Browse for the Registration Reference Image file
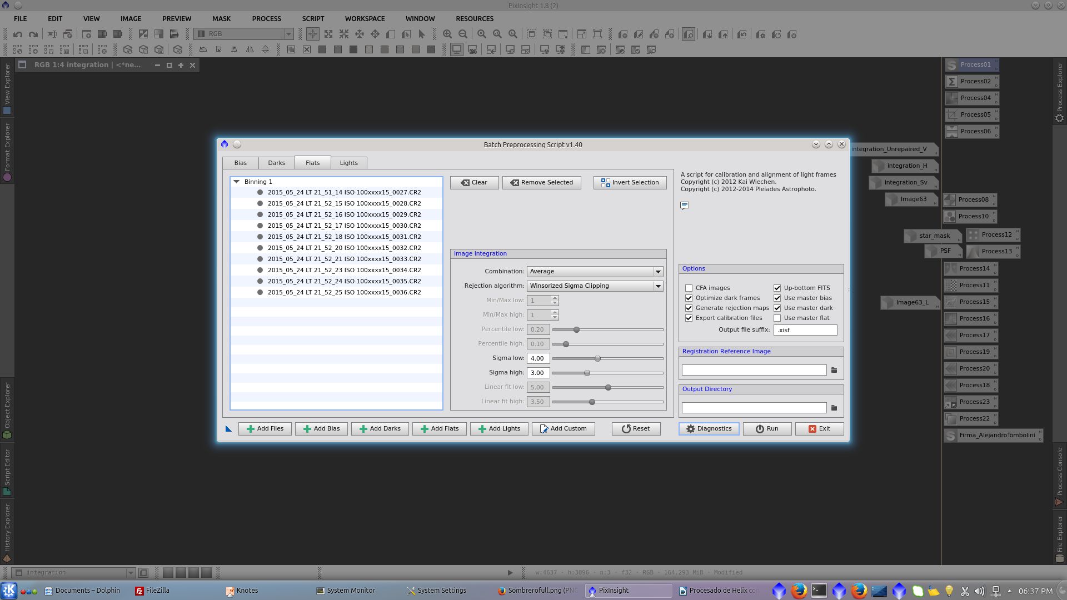 coord(834,371)
